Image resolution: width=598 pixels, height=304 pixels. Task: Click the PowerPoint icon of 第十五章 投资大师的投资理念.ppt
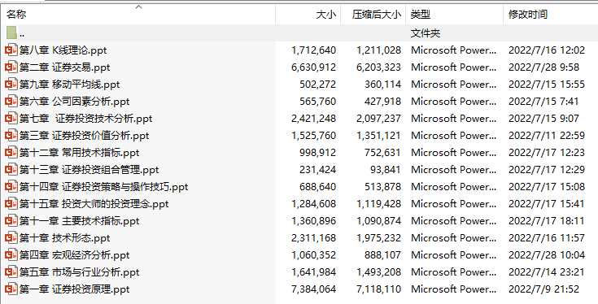(x=11, y=204)
